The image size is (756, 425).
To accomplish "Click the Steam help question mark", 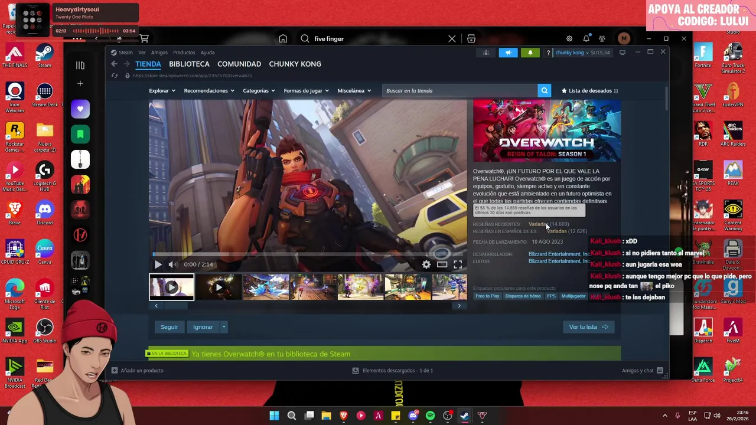I will point(548,53).
